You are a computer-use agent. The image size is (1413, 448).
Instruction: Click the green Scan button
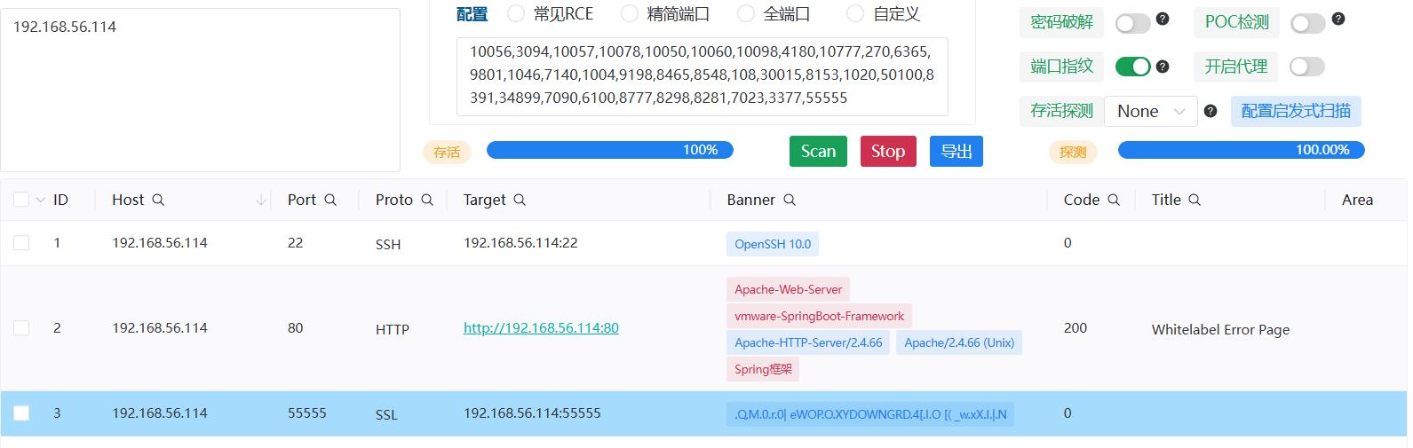(818, 151)
